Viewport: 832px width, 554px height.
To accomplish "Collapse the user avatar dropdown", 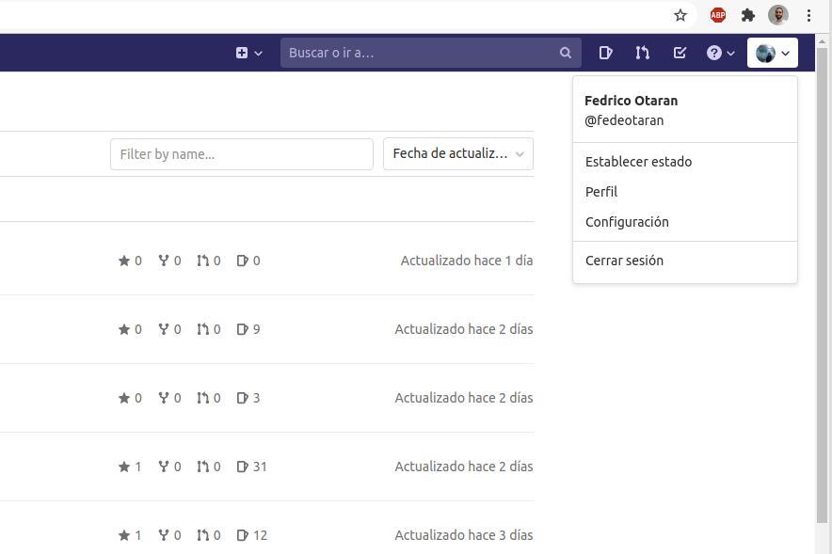I will pos(773,53).
